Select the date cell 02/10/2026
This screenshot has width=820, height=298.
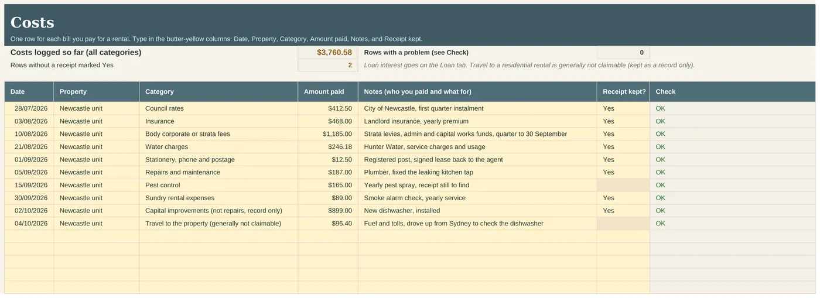(29, 211)
